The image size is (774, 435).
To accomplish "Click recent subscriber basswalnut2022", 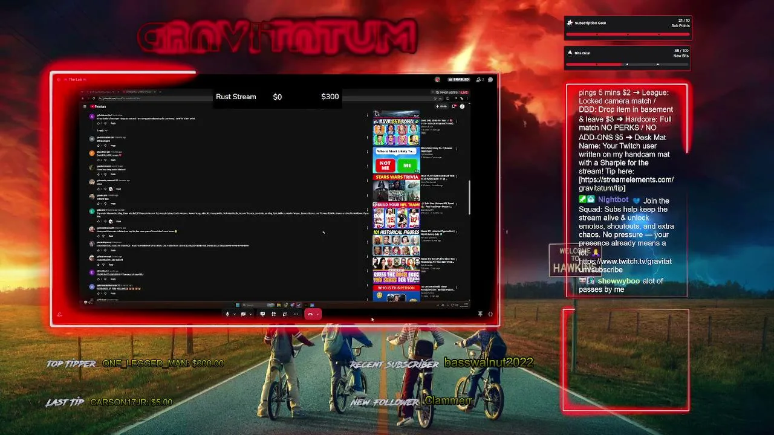I will [489, 362].
